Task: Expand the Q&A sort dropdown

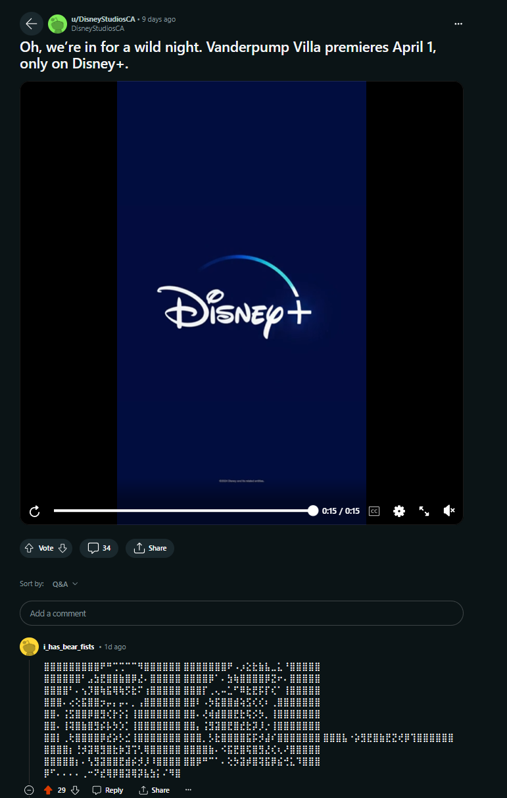Action: pos(65,584)
